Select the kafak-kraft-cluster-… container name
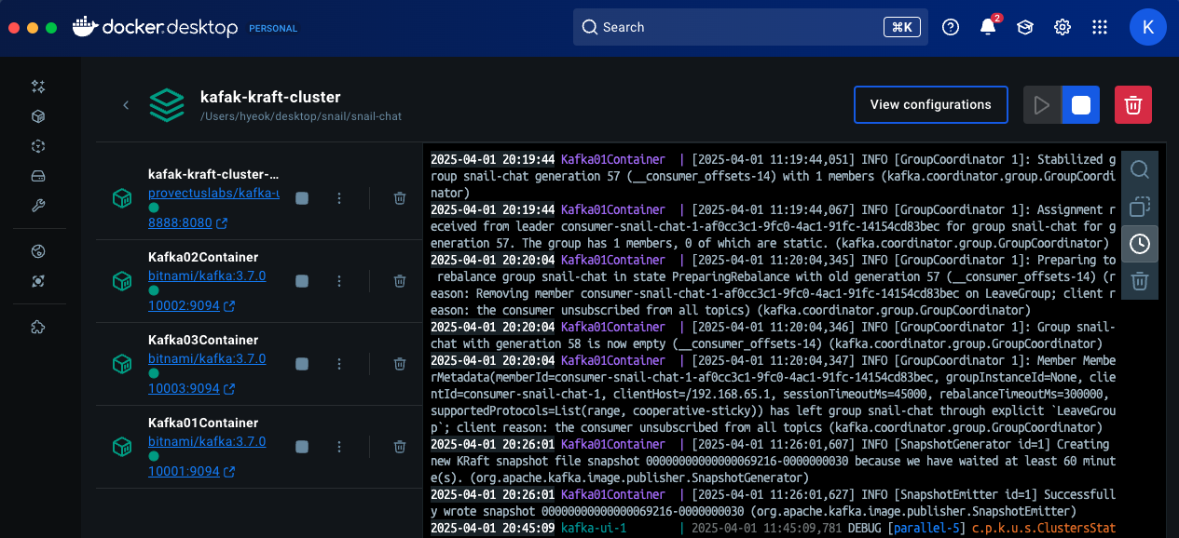Image resolution: width=1179 pixels, height=538 pixels. click(213, 174)
